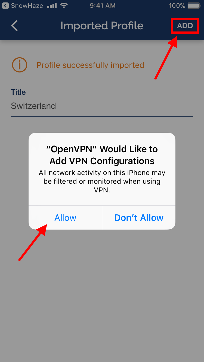Tap the Wi-Fi icon in the status bar
This screenshot has height=362, width=204.
[64, 5]
